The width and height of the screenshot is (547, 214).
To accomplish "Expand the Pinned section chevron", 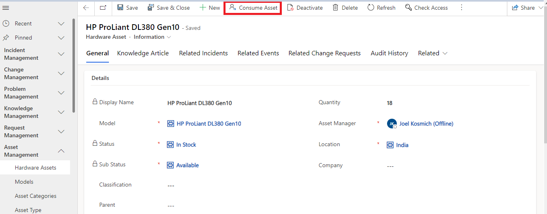I will pos(61,38).
